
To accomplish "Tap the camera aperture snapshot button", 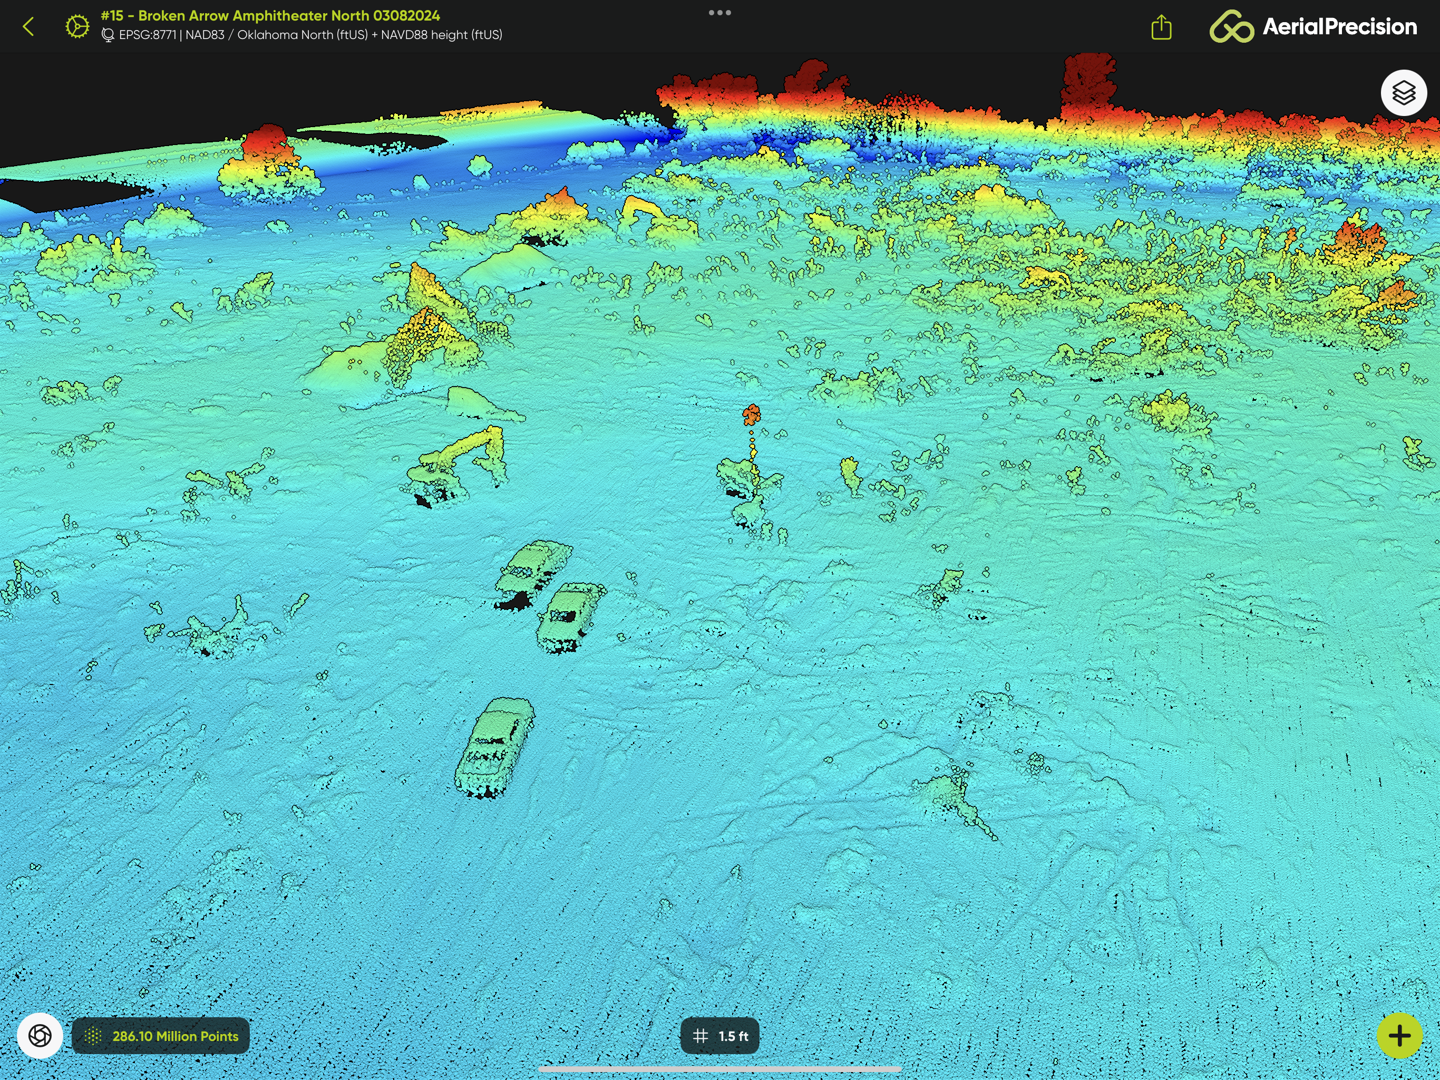I will coord(40,1035).
